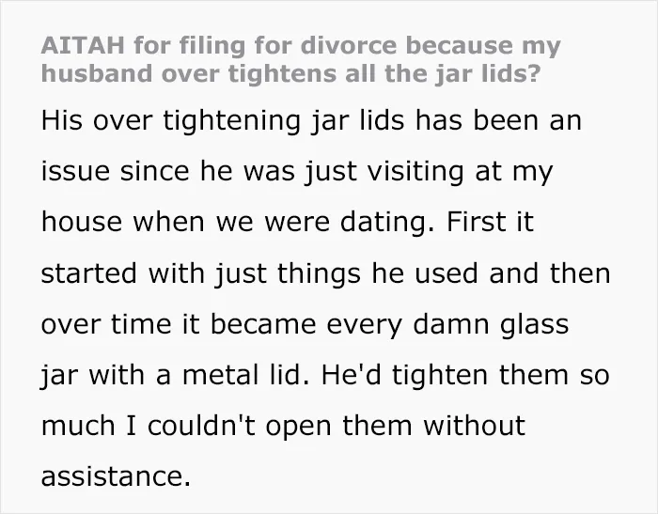The height and width of the screenshot is (514, 658).
Task: Select "jar lids?" at the title's end
Action: pos(487,74)
